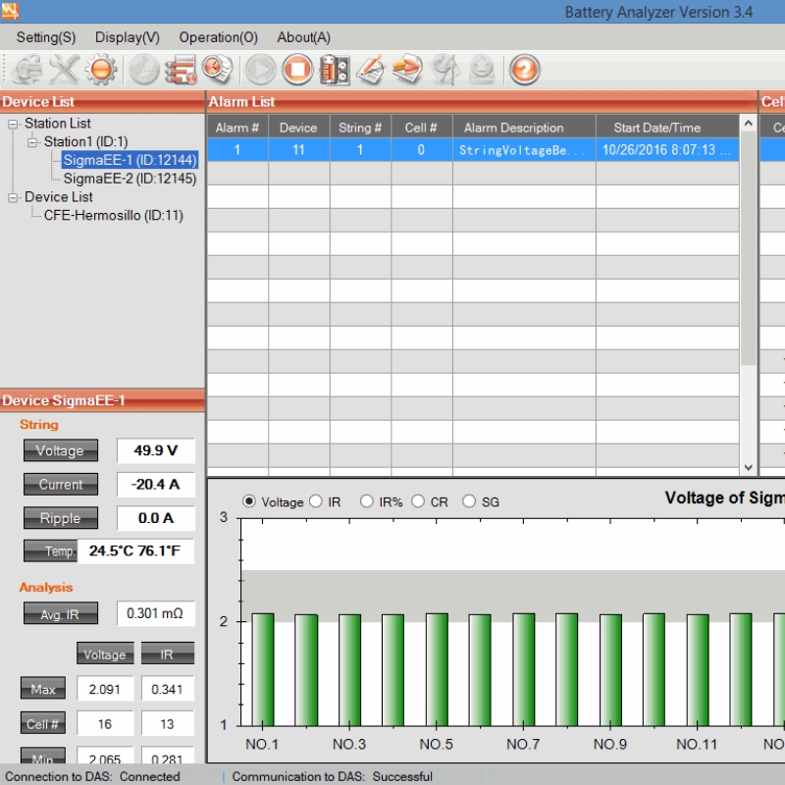Open the Setting(S) menu
Viewport: 785px width, 785px height.
[46, 37]
